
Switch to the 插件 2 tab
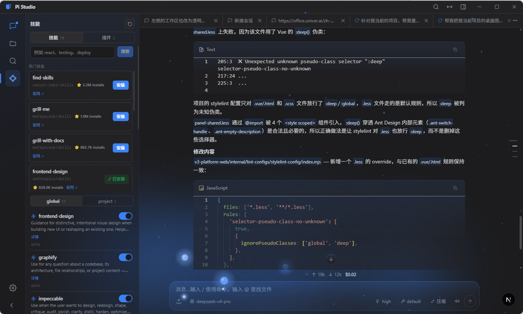(109, 37)
